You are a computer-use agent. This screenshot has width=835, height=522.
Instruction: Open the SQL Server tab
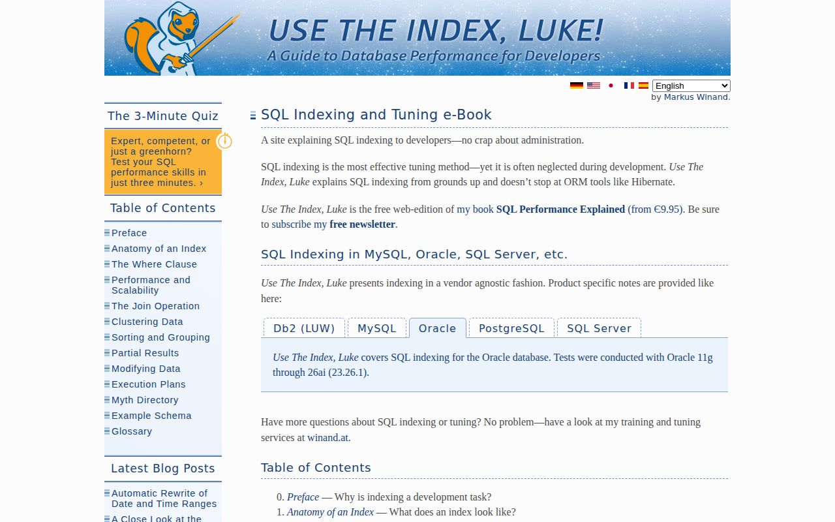(599, 328)
